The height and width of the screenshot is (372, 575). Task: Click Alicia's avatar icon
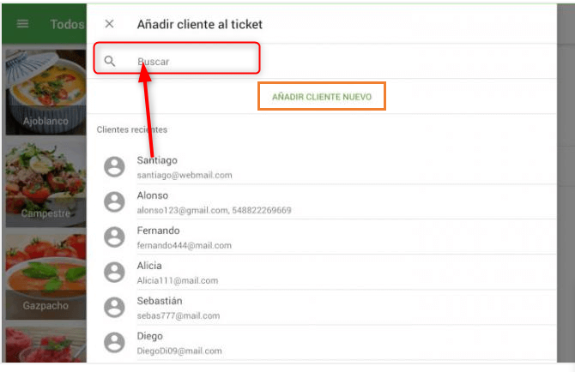click(114, 272)
